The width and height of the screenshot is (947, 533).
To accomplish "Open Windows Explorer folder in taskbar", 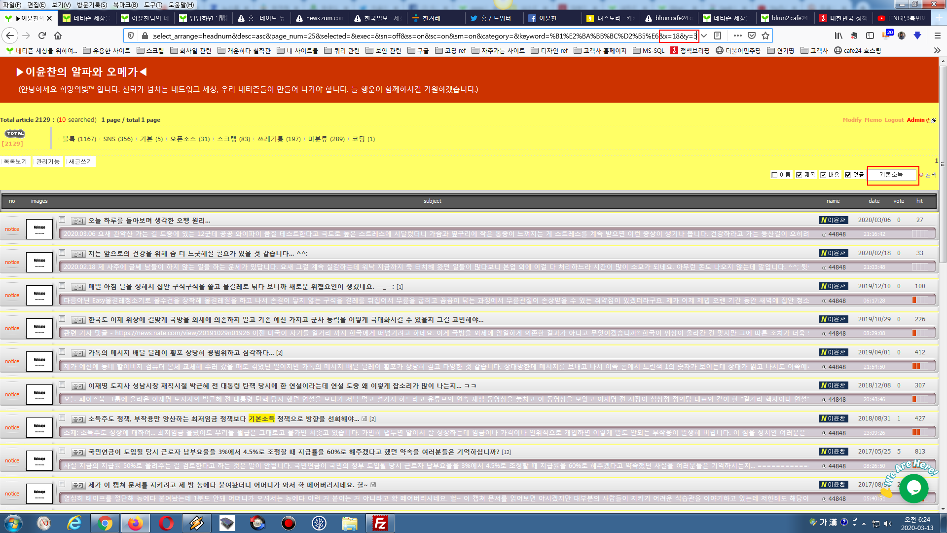I will pyautogui.click(x=349, y=523).
